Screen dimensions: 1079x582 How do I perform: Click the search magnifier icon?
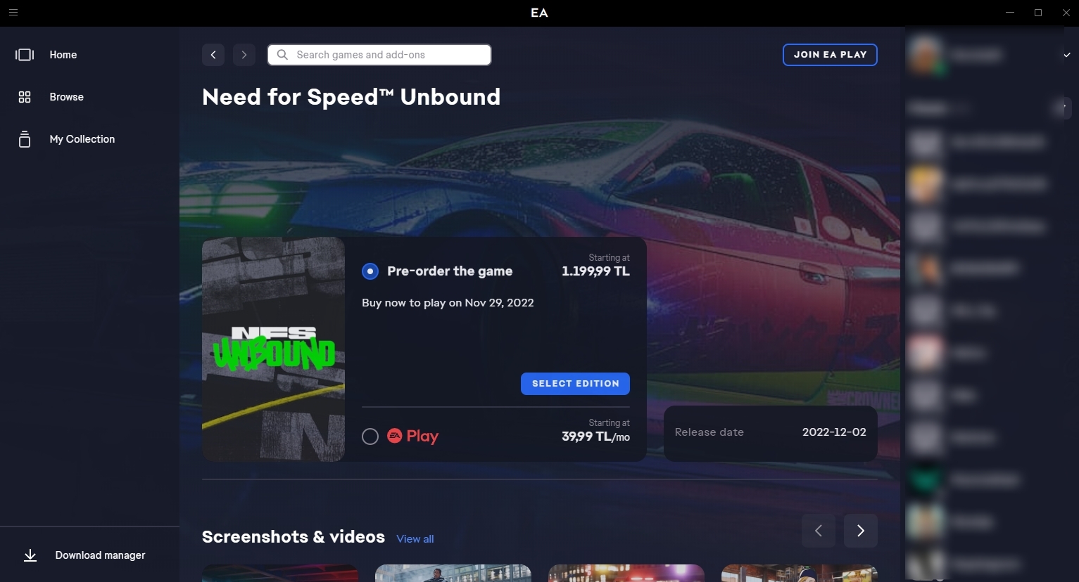[x=282, y=55]
